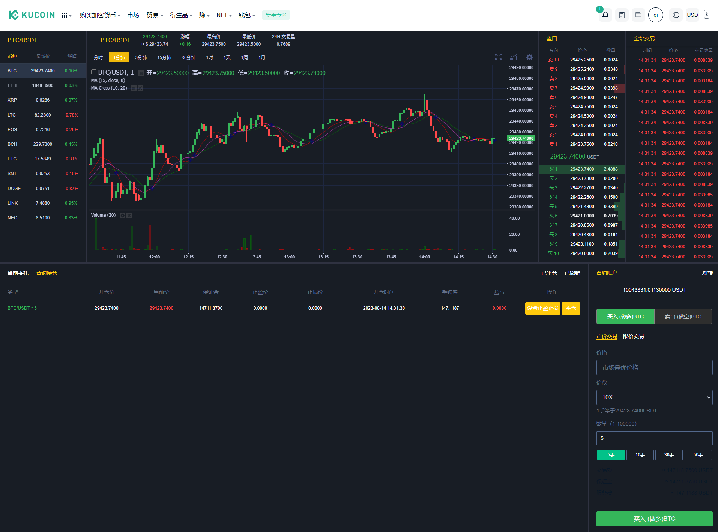
Task: Switch to 卖出 (做空)BTC side
Action: click(x=683, y=316)
